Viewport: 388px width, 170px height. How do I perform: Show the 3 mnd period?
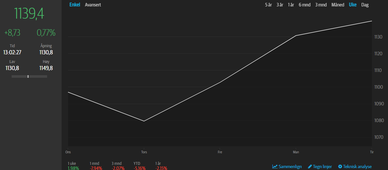click(321, 5)
